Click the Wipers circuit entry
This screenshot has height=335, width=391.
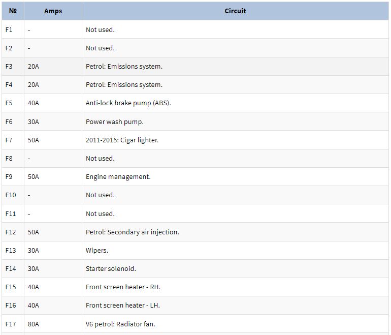[97, 251]
